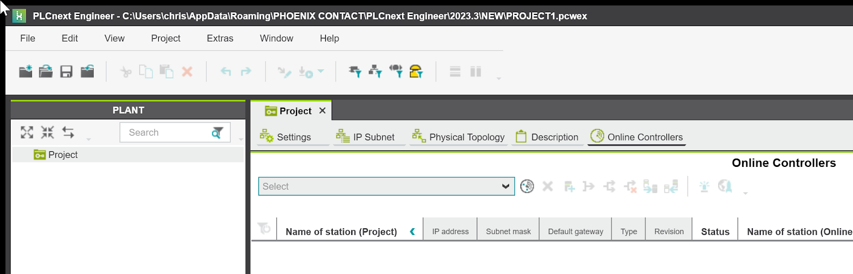Image resolution: width=853 pixels, height=274 pixels.
Task: Click the New Project toolbar icon
Action: tap(26, 71)
